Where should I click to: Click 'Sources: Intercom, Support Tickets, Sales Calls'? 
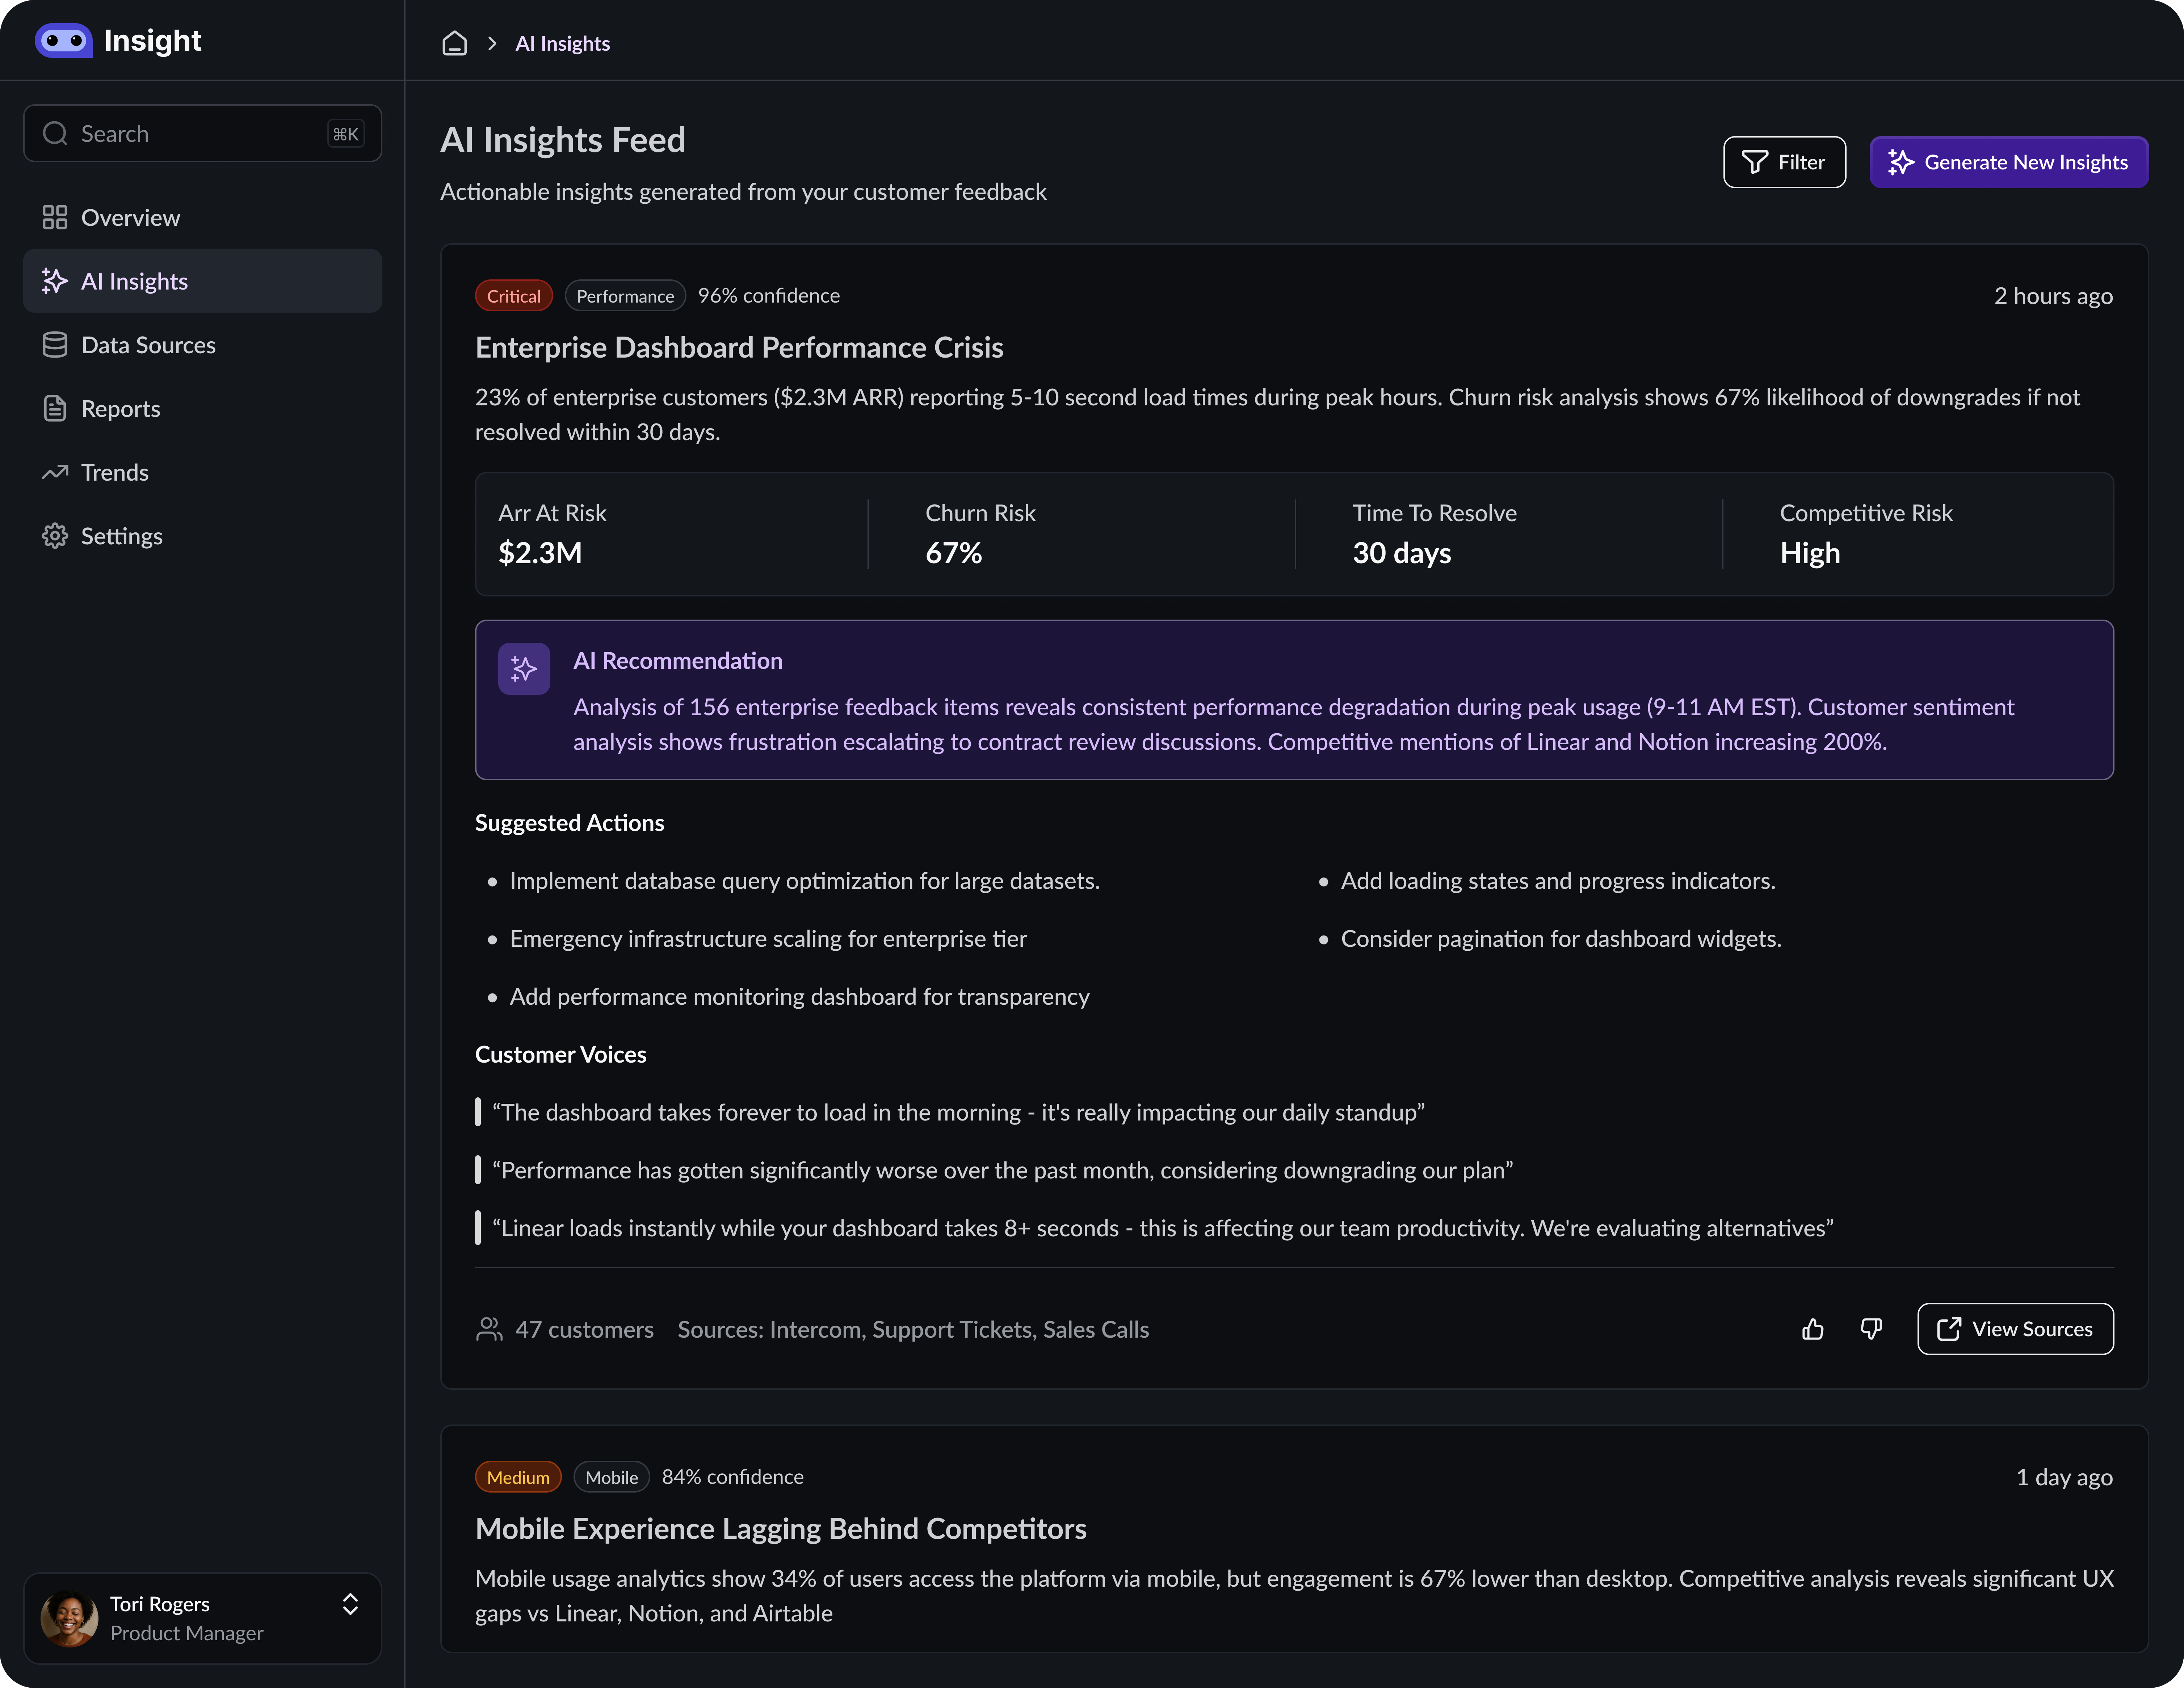(913, 1329)
